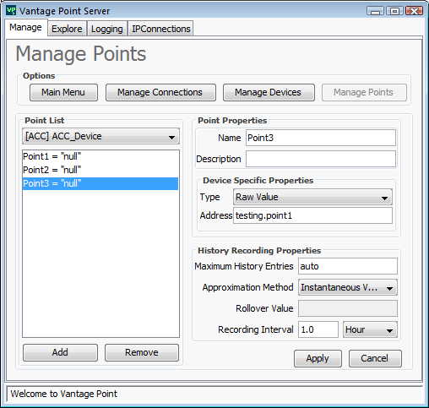Minimize the Vantage Point Server window
429x408 pixels.
pyautogui.click(x=375, y=11)
